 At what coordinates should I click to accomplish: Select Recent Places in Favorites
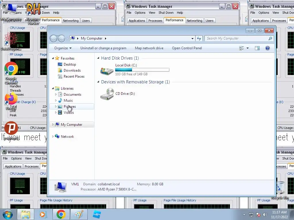pyautogui.click(x=74, y=76)
